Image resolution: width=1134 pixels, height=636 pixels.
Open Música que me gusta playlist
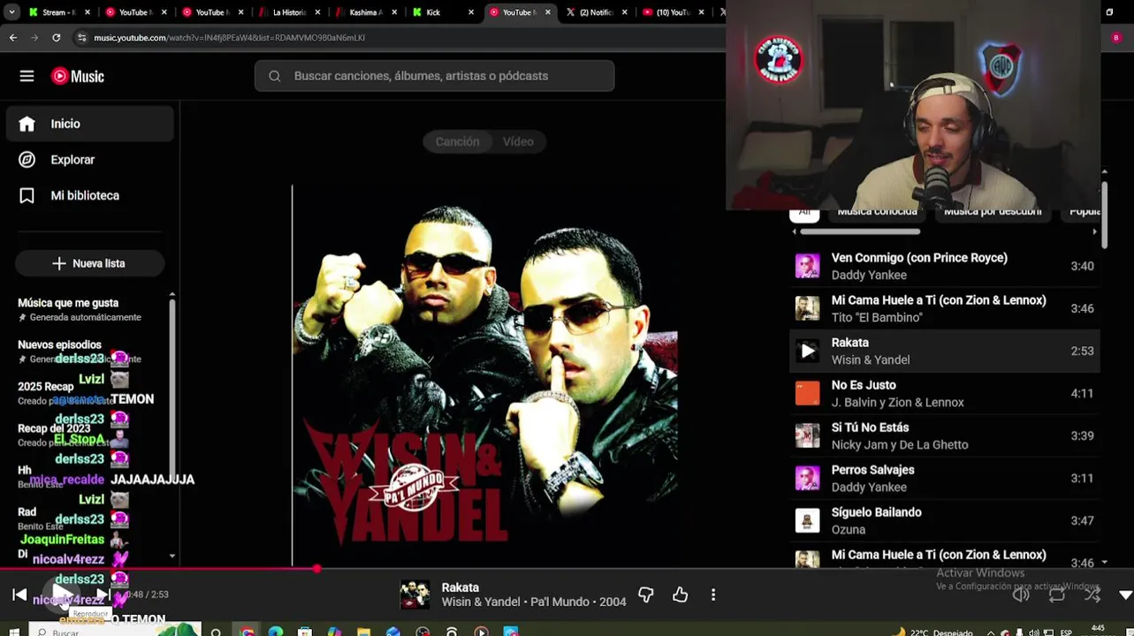point(80,309)
